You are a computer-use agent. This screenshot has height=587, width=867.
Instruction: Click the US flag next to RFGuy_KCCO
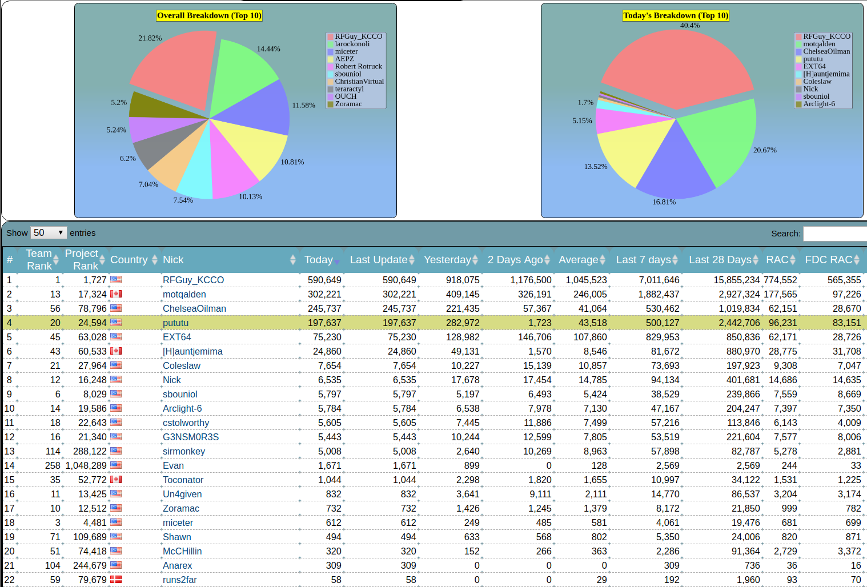(116, 280)
